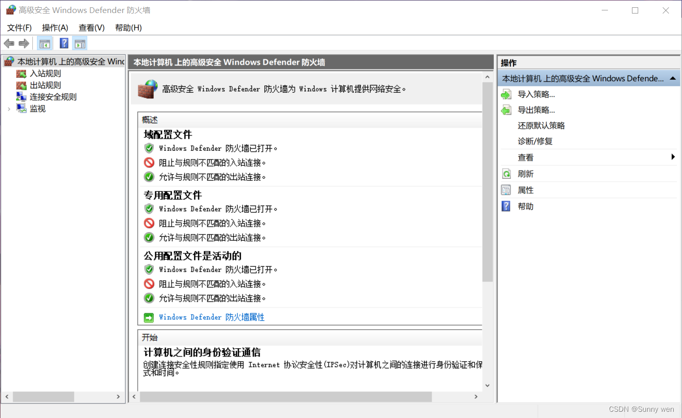Click the blue Help question mark toolbar icon
Screen dimensions: 682x418
click(x=64, y=43)
